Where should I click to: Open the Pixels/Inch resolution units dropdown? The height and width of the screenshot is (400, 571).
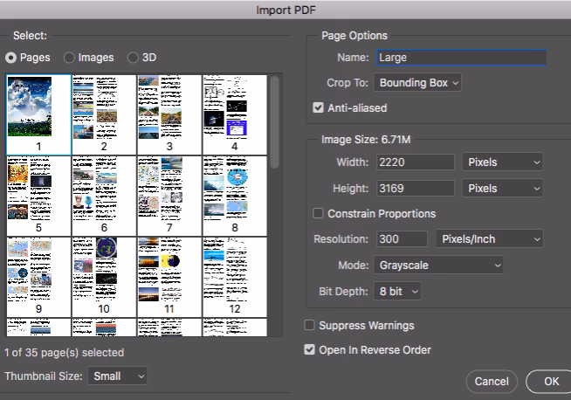[490, 239]
